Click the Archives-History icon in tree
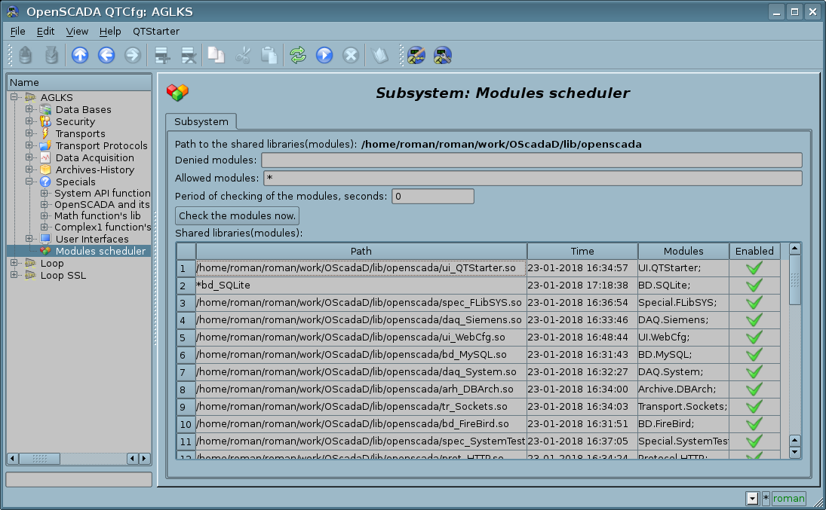The height and width of the screenshot is (510, 826). tap(46, 170)
